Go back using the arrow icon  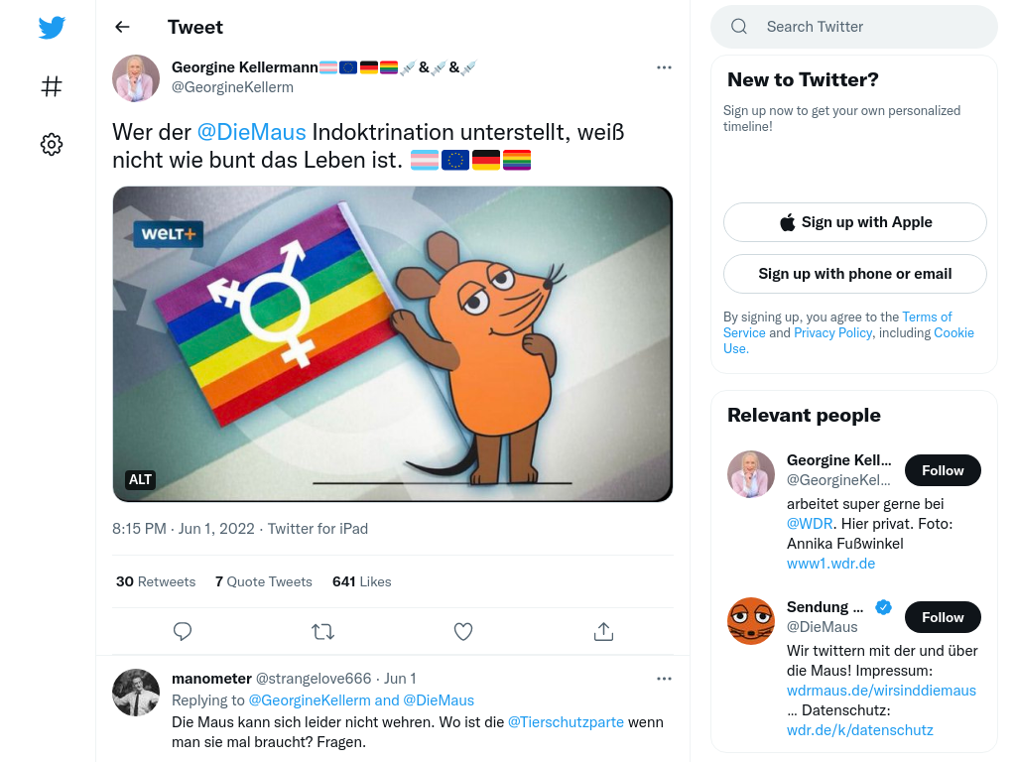122,27
